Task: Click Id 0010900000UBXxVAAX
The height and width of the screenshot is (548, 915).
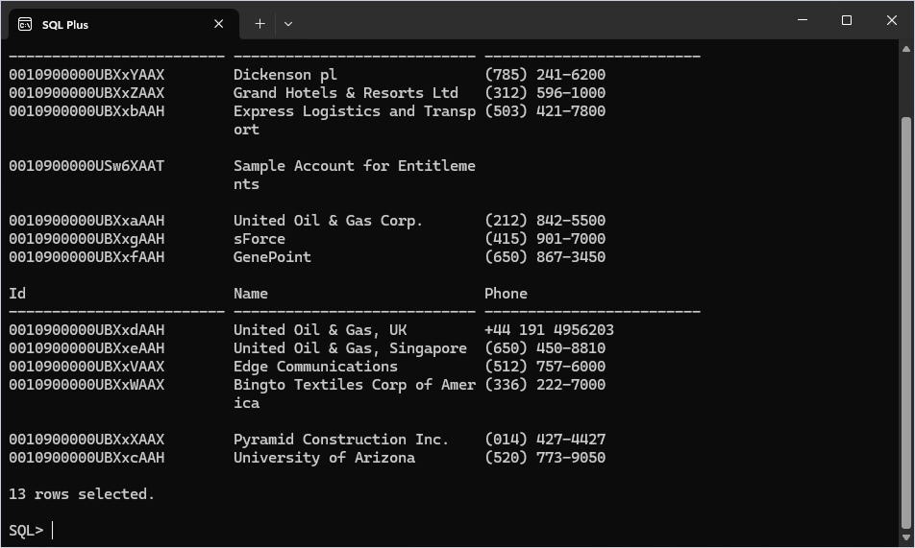Action: pos(87,366)
